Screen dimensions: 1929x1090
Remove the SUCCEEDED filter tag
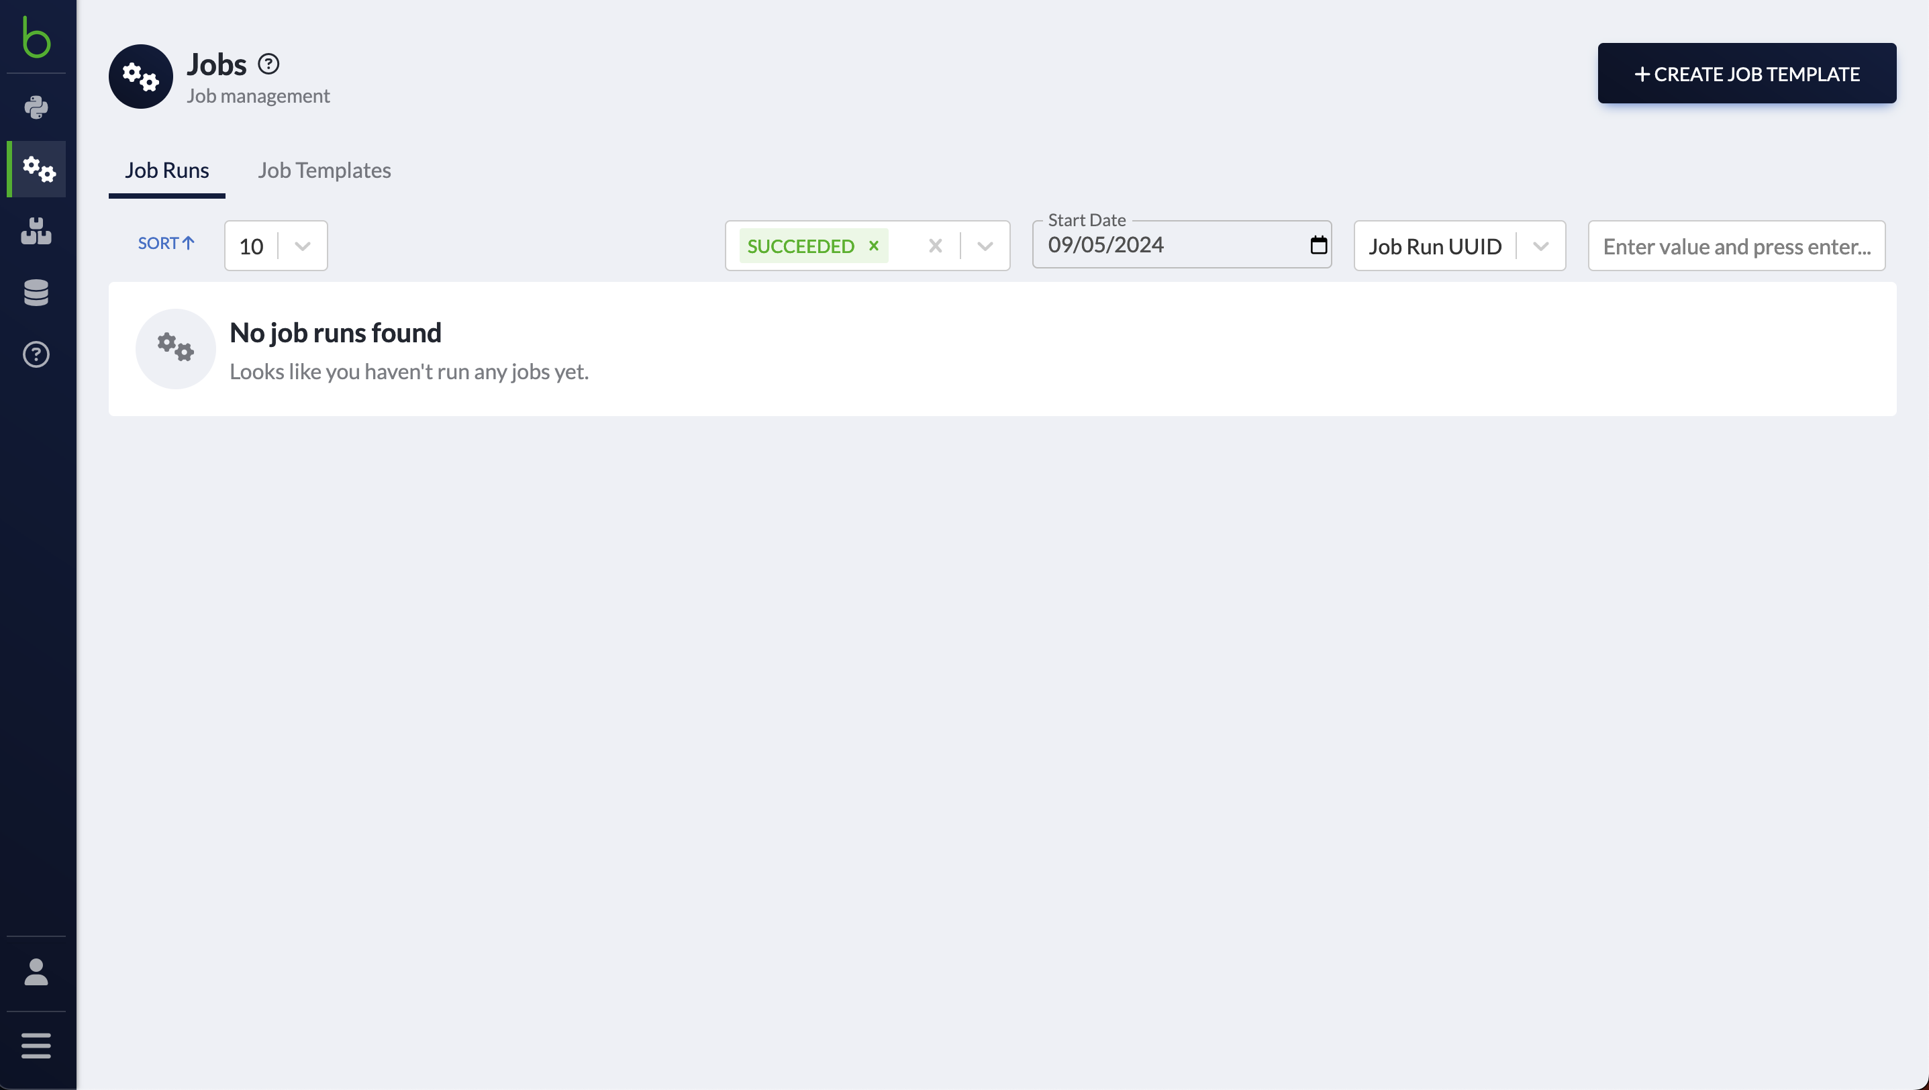(873, 245)
